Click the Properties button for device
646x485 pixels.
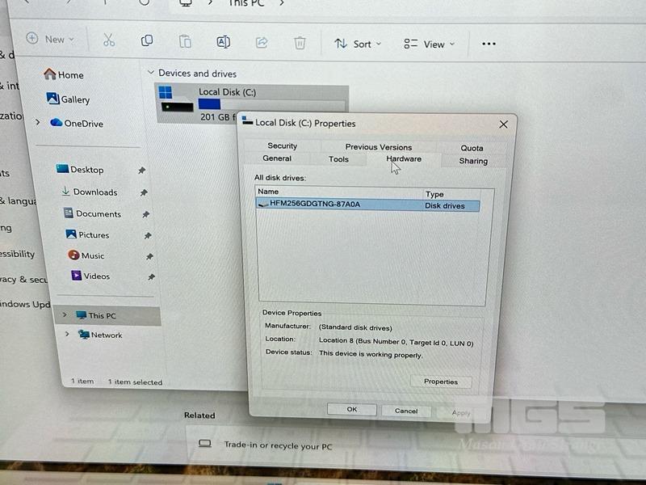tap(441, 382)
